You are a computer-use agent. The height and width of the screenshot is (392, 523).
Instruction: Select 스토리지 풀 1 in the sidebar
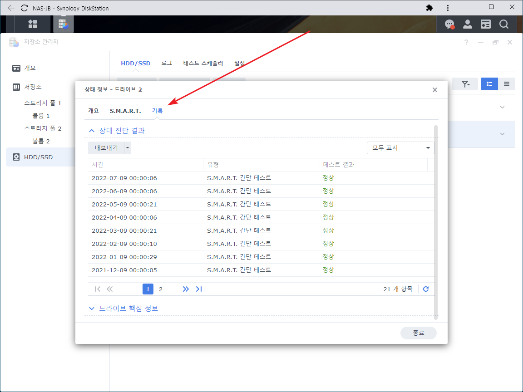43,103
